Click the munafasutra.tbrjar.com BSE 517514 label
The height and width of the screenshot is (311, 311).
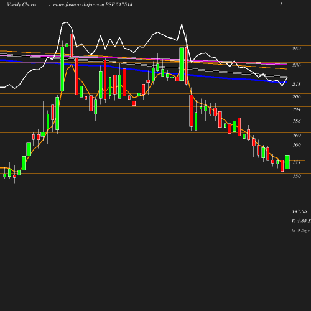pos(93,4)
